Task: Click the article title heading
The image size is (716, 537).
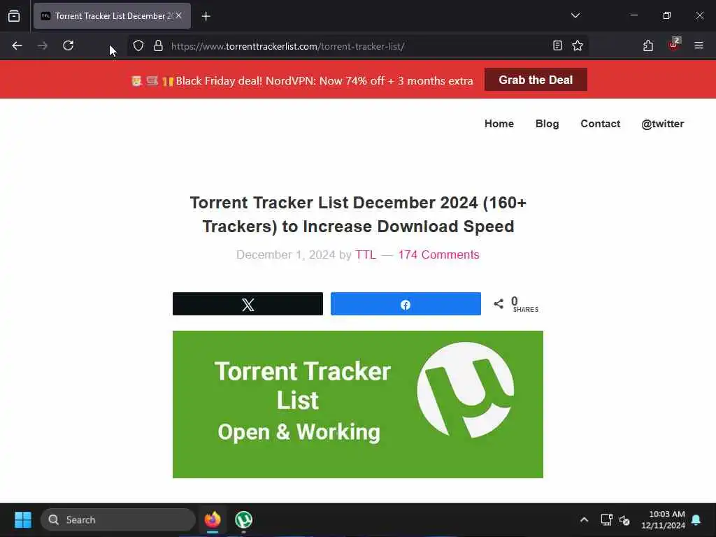Action: coord(358,215)
